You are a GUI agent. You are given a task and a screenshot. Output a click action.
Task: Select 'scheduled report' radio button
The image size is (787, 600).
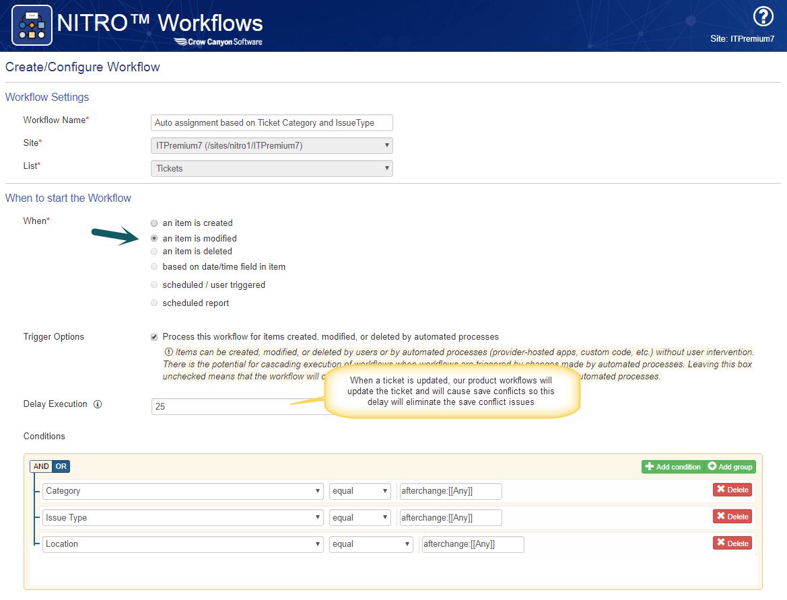click(x=154, y=303)
